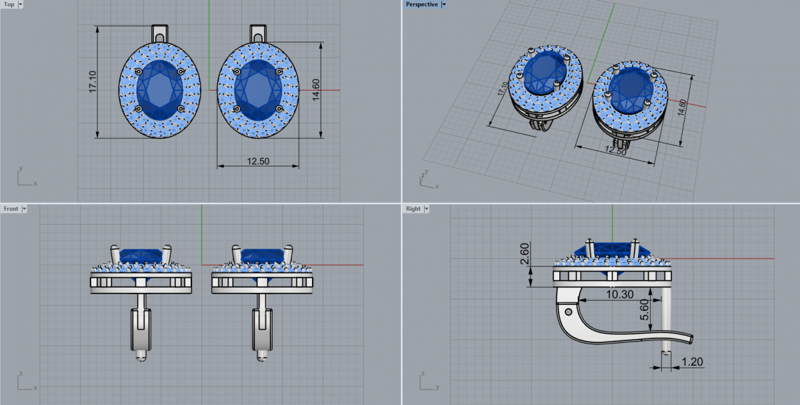Select the left earring clasp in Front view
The height and width of the screenshot is (405, 800).
141,327
